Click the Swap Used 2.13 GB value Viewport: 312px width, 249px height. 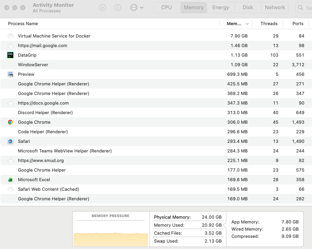click(x=213, y=241)
